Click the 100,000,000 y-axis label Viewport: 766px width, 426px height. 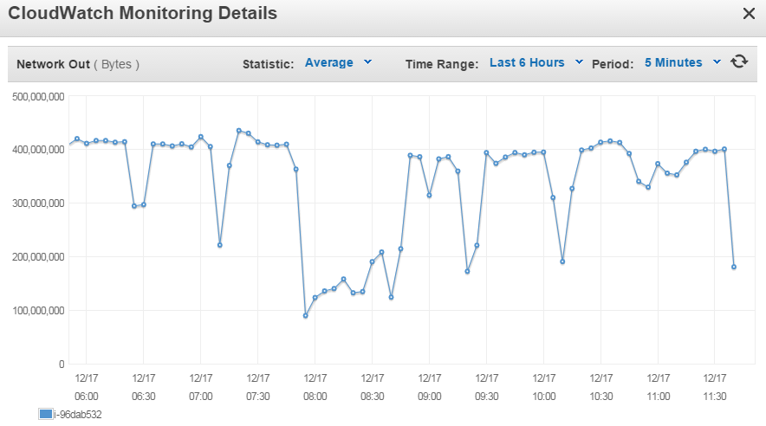tap(38, 311)
